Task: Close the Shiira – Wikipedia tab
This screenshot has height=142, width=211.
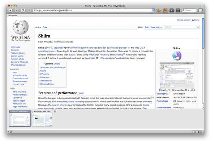Action: coord(10,111)
